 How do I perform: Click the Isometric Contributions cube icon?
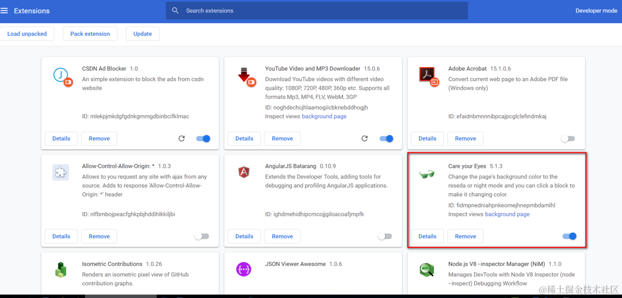click(x=61, y=270)
